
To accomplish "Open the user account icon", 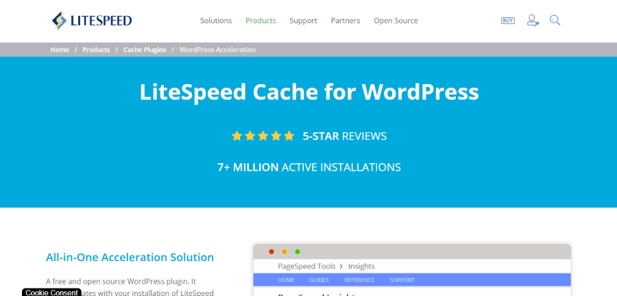I will (533, 21).
